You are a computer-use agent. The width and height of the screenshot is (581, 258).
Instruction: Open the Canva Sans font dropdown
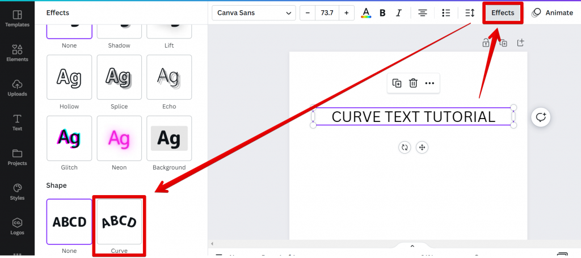pos(254,13)
